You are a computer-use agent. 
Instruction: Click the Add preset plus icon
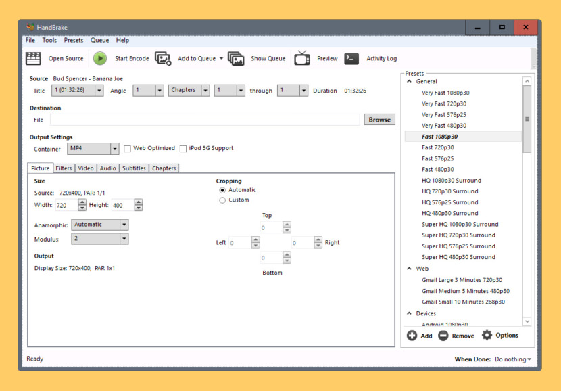point(412,336)
